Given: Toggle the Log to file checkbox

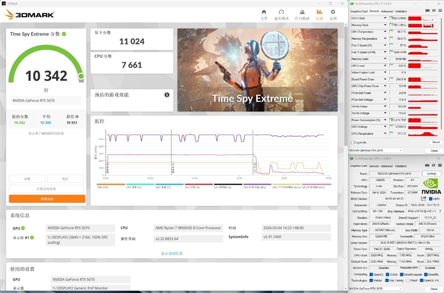Looking at the screenshot, I should 352,142.
